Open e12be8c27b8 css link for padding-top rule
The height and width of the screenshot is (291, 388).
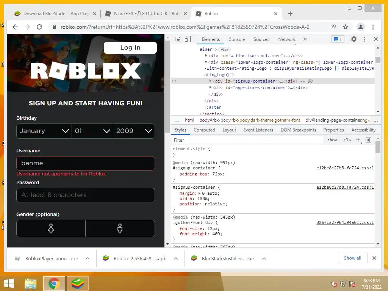pyautogui.click(x=345, y=168)
